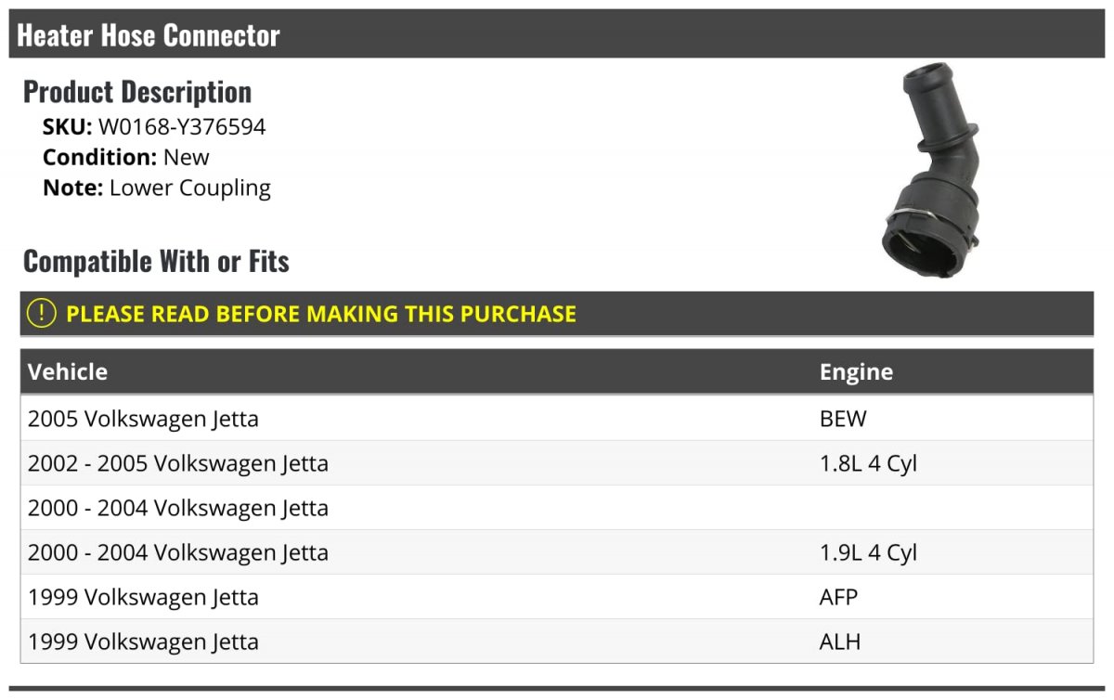
Task: Click the 1999 Volkswagen Jetta ALH row
Action: click(557, 642)
